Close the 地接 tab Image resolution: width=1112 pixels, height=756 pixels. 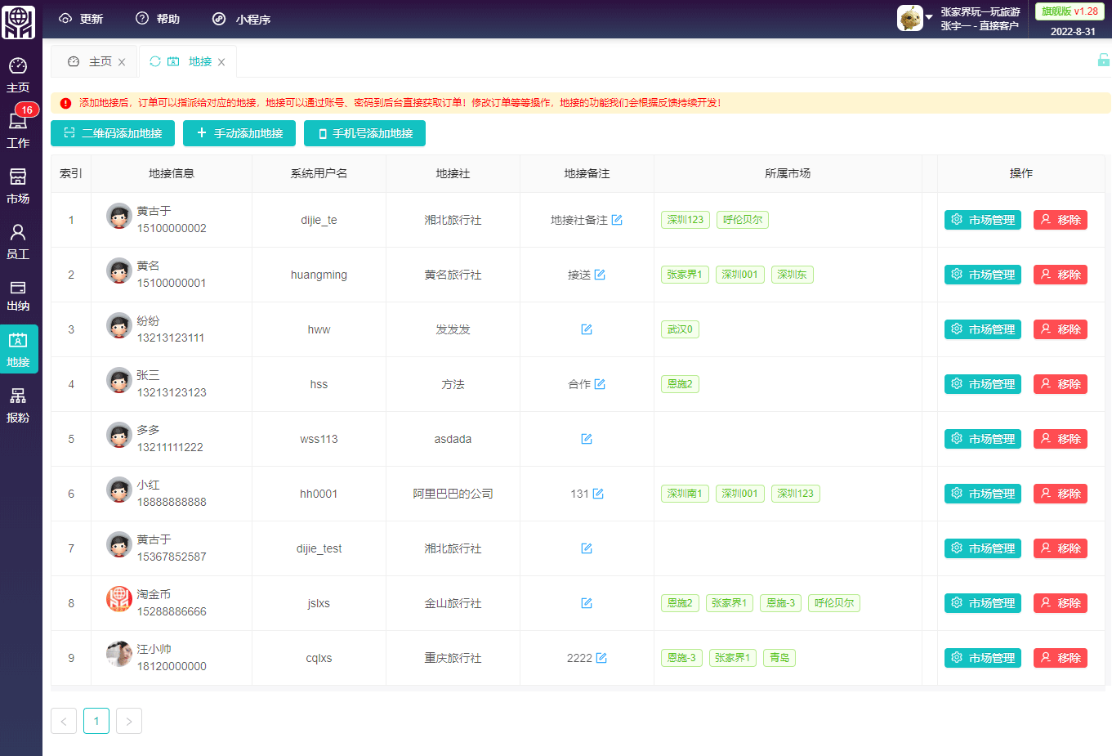tap(221, 62)
